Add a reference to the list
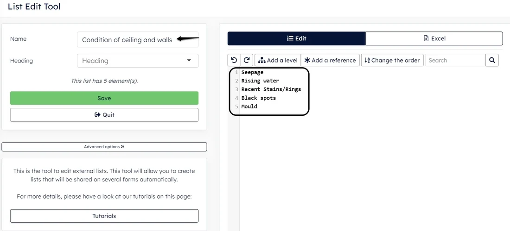This screenshot has height=231, width=510. [330, 60]
